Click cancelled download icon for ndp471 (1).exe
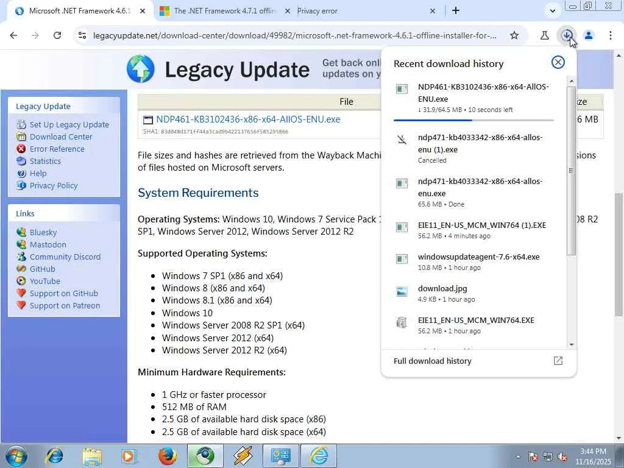Screen dimensions: 624x468 pos(402,140)
